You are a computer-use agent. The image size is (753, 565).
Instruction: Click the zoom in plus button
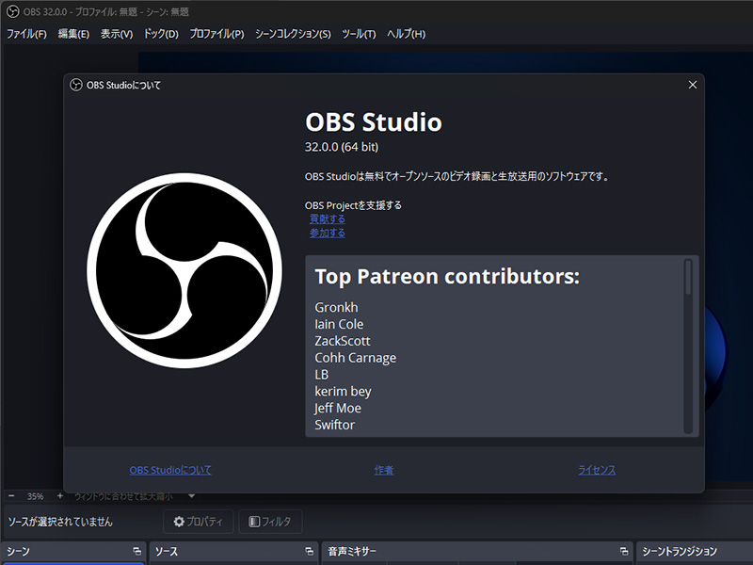pyautogui.click(x=59, y=496)
